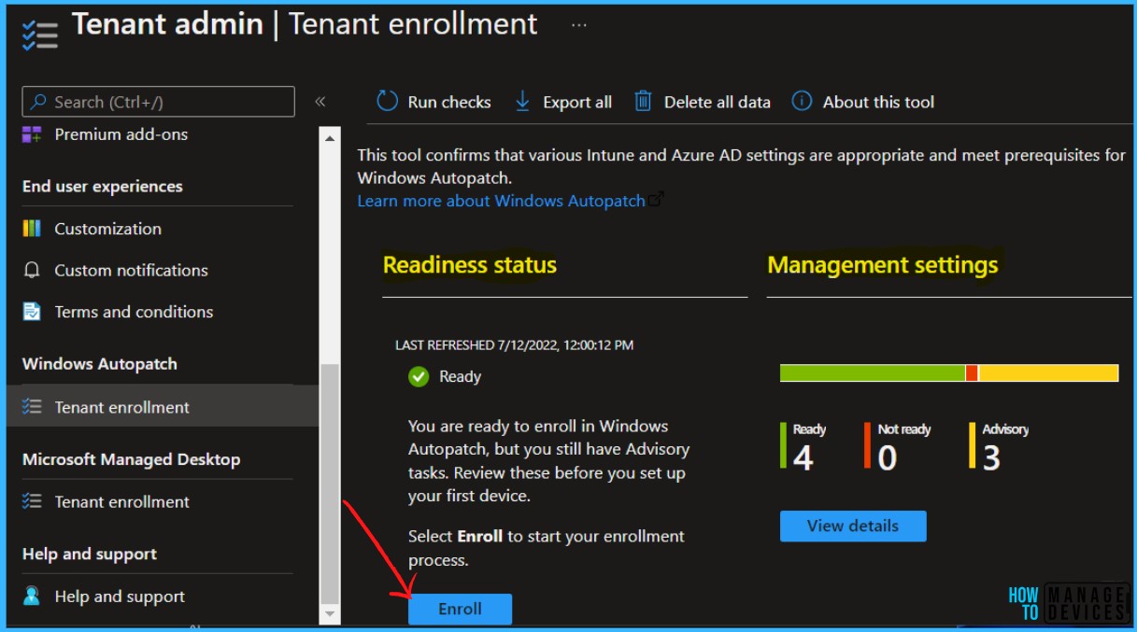1137x632 pixels.
Task: Focus the Search (Ctrl+/) input field
Action: click(158, 102)
